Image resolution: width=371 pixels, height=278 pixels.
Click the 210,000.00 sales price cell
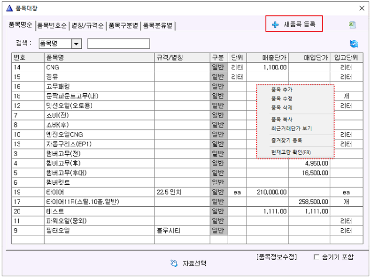(268, 192)
